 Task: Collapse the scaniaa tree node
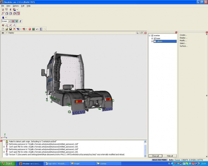(x=150, y=35)
